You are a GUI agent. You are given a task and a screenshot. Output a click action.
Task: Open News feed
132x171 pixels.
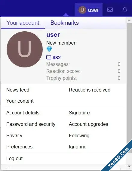pyautogui.click(x=18, y=90)
